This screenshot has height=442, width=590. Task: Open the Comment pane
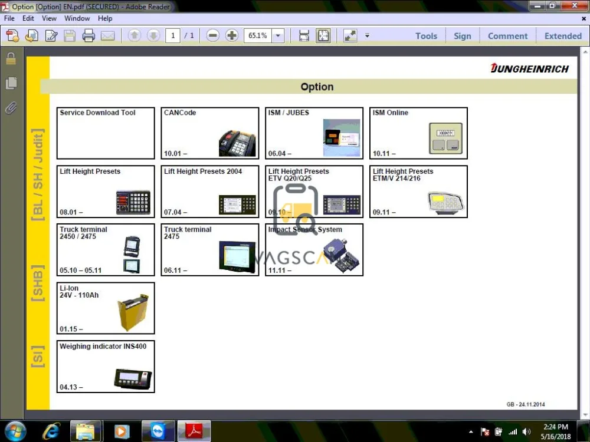pos(507,36)
